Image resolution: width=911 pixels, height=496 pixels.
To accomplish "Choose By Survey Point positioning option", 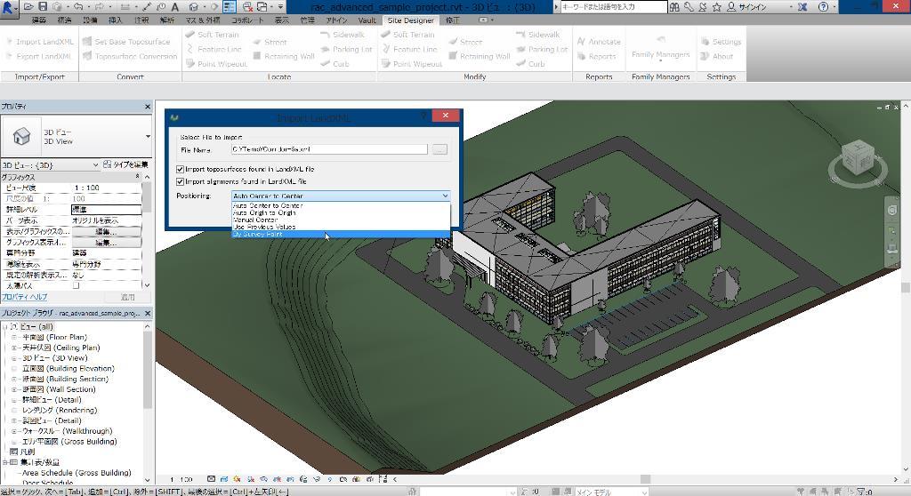I will coord(258,235).
